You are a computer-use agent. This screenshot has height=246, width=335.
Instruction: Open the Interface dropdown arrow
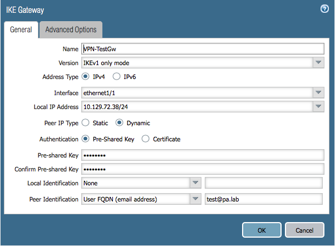[318, 92]
